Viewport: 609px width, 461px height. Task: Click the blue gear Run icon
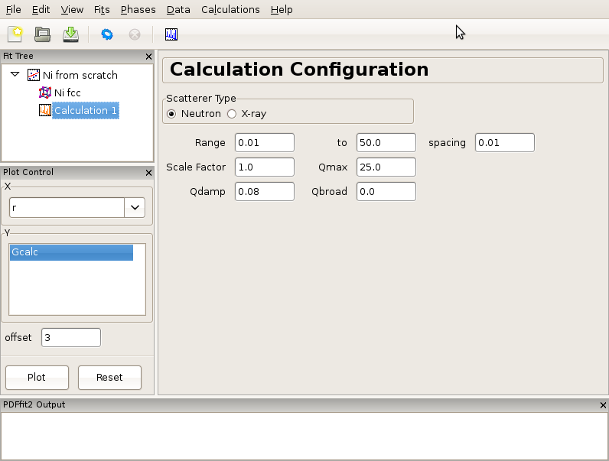(107, 34)
